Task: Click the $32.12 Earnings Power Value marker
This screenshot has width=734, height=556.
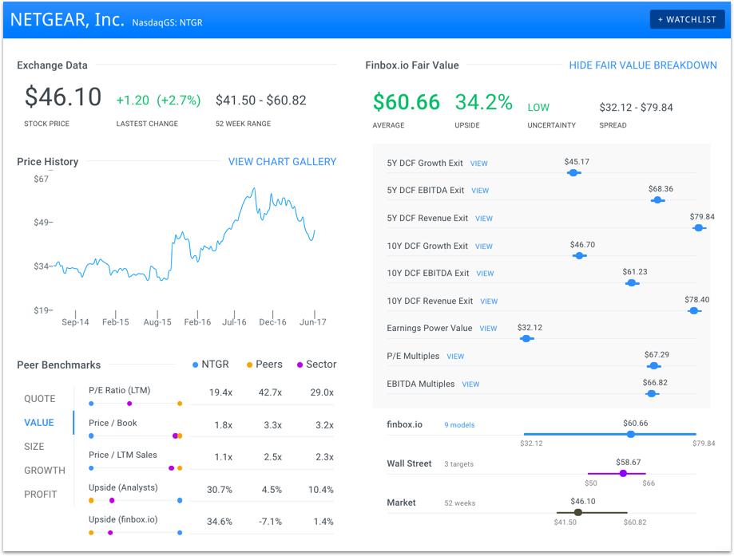Action: pos(526,338)
